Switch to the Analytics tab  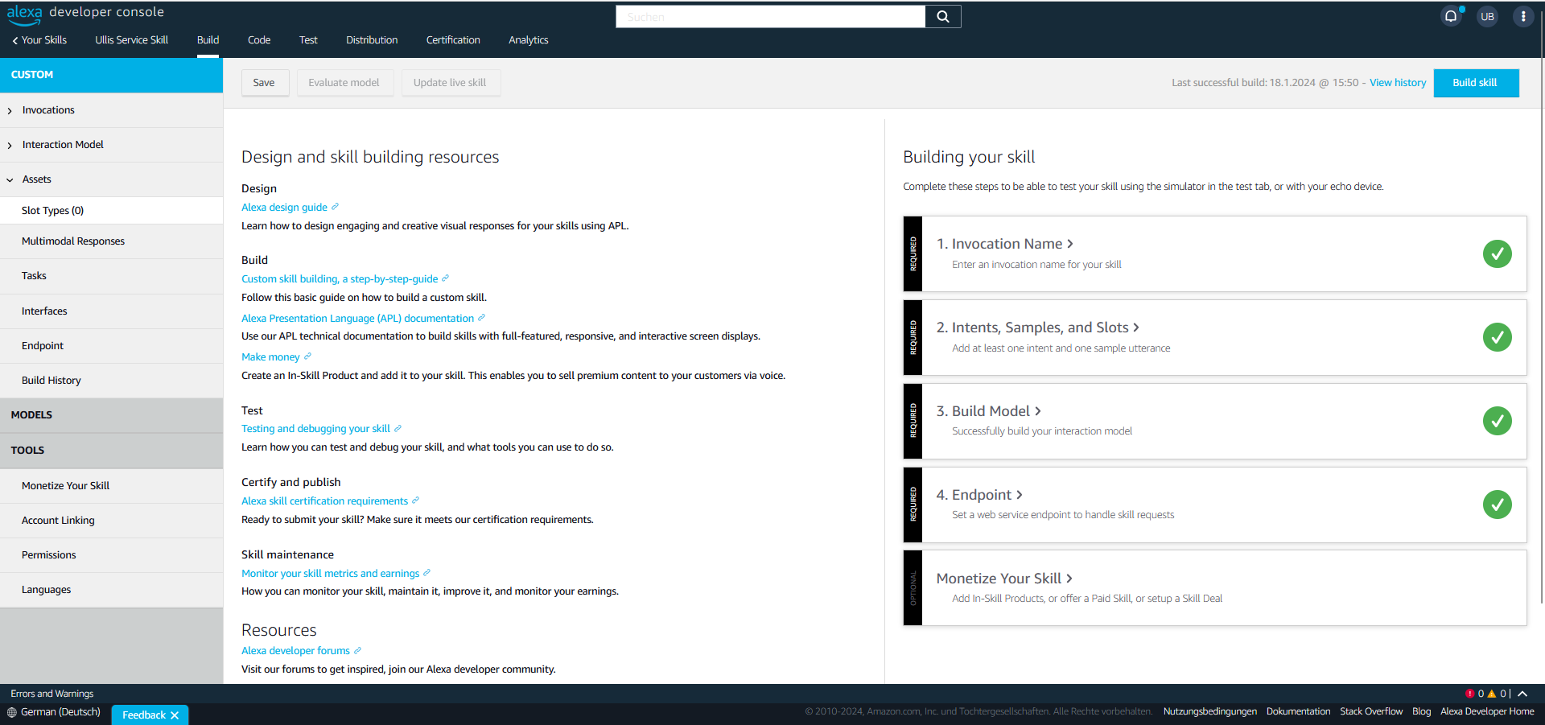point(528,40)
